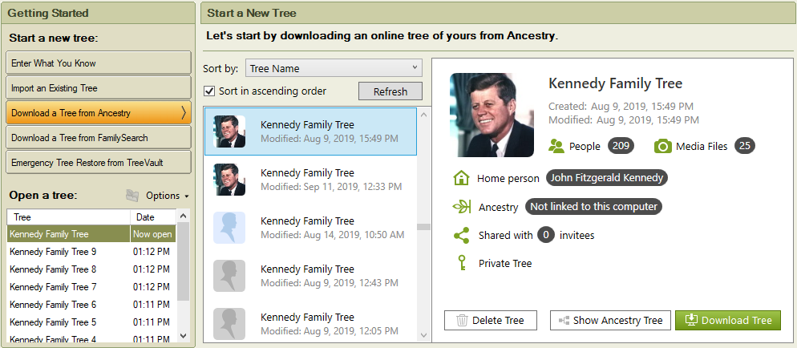Toggle Sort in ascending order checkbox
The image size is (797, 348).
click(x=210, y=91)
